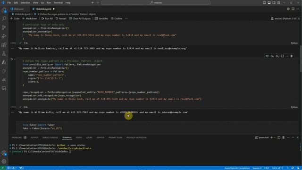Open notebook editor settings gear

(x=288, y=9)
